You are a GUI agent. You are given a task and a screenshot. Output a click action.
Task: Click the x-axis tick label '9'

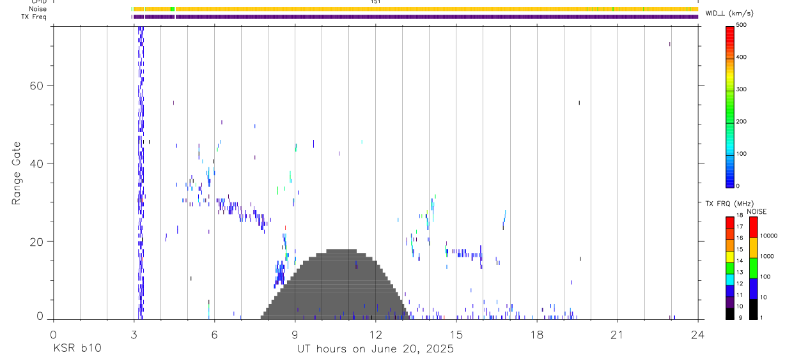[x=295, y=334]
